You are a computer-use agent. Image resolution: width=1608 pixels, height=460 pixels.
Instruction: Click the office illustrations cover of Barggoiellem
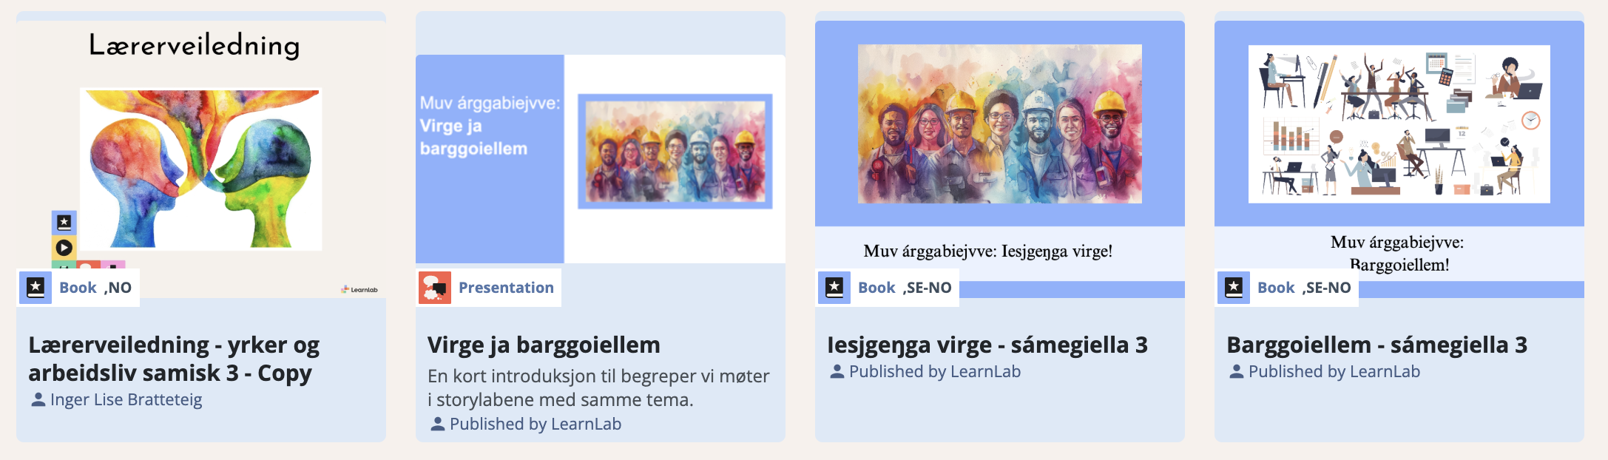[x=1399, y=124]
